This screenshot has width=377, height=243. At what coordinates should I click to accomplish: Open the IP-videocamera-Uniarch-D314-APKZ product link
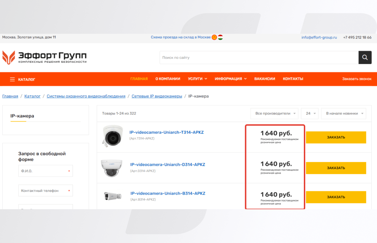point(168,164)
